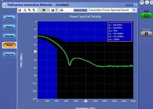Open the Status panel

(9, 27)
